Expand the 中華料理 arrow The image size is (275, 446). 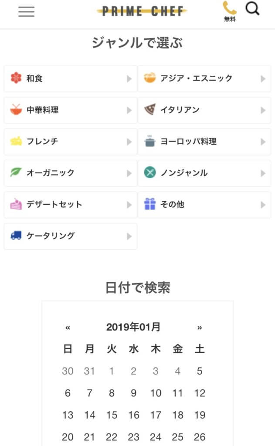pyautogui.click(x=129, y=110)
